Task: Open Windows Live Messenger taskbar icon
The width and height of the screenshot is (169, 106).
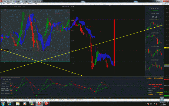Action: point(32,104)
